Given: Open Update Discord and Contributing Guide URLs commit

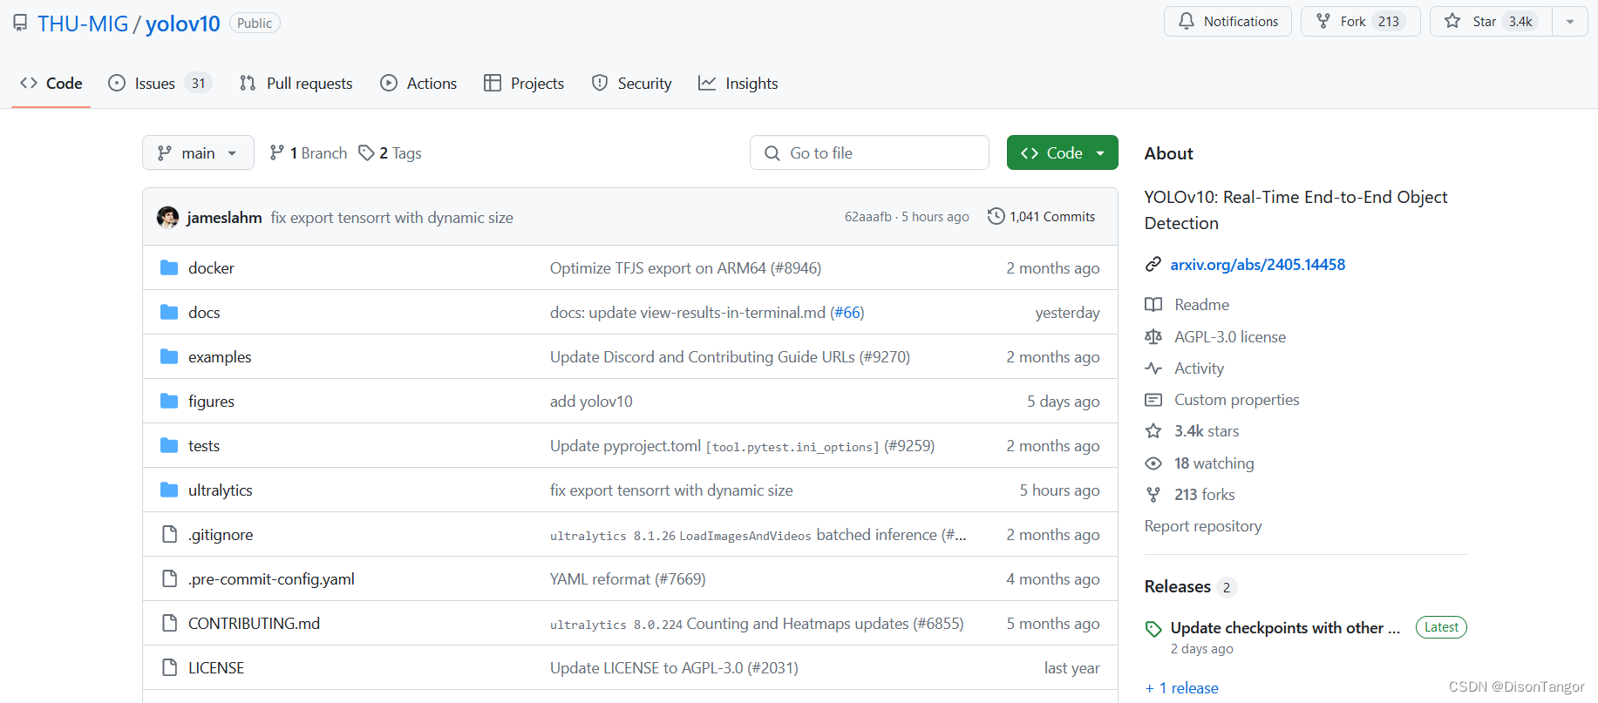Looking at the screenshot, I should click(x=730, y=357).
